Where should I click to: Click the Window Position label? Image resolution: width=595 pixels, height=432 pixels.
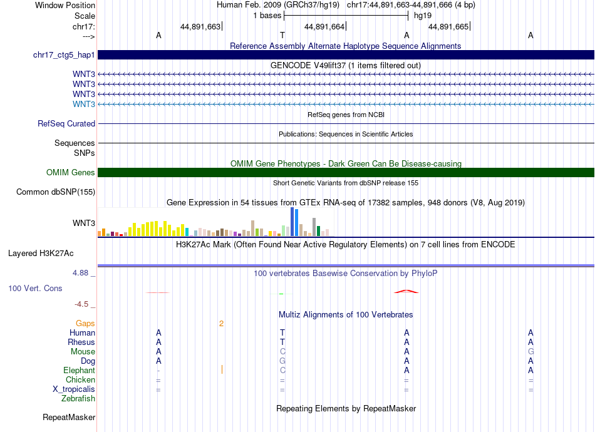(x=65, y=5)
